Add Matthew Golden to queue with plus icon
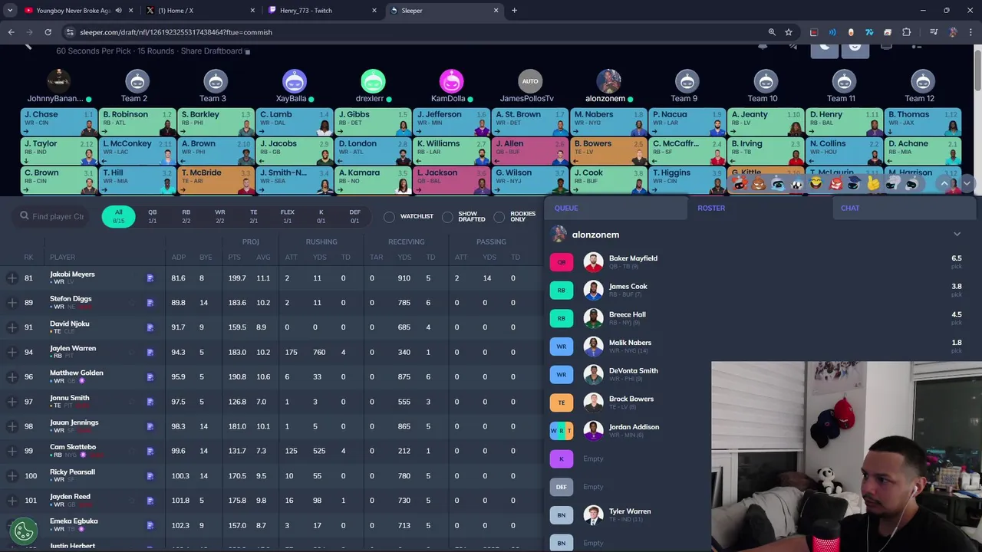This screenshot has height=552, width=982. (12, 376)
